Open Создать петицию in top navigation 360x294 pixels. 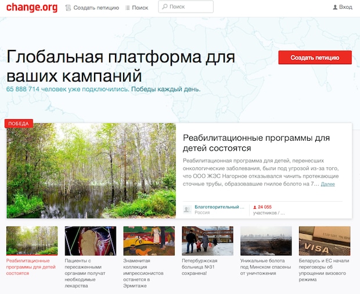click(96, 8)
